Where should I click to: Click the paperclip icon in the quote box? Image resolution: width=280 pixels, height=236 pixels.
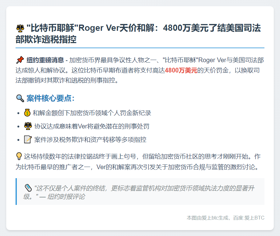[x=27, y=187]
